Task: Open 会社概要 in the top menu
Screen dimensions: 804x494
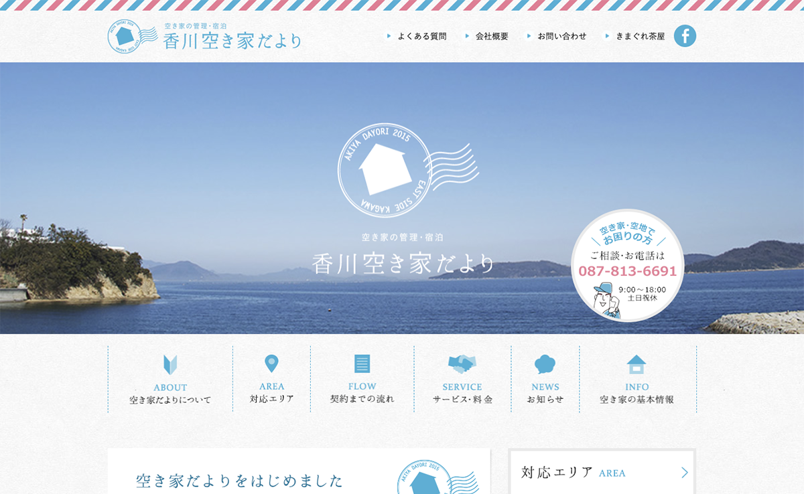Action: (x=492, y=36)
